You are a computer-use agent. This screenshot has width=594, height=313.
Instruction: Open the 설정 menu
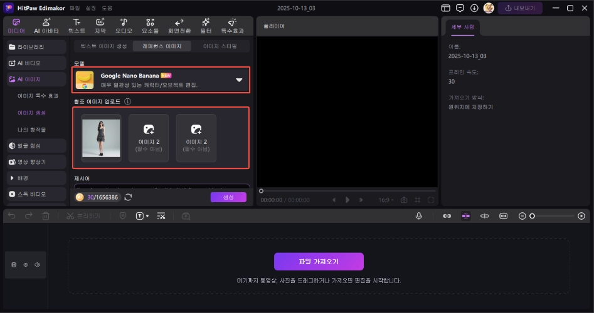tap(90, 8)
